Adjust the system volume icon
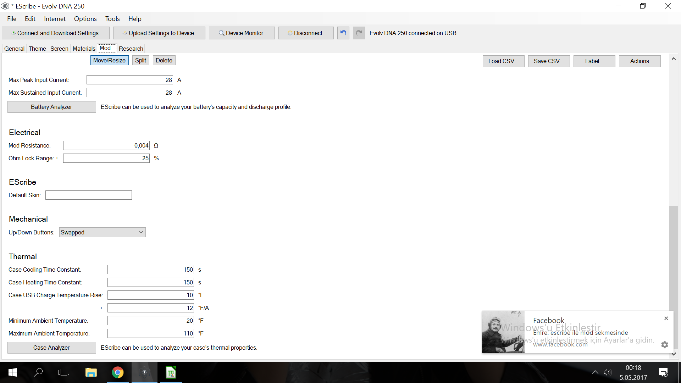 tap(607, 372)
